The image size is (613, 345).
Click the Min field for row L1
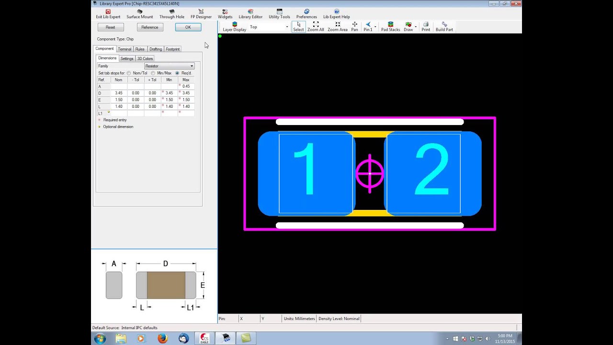(x=169, y=113)
